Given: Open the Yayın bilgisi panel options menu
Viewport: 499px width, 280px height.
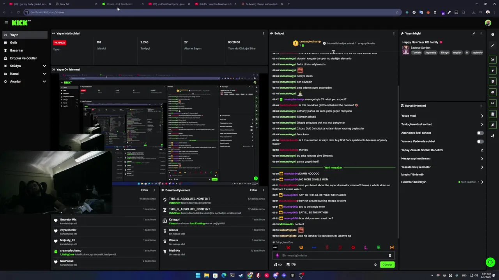Looking at the screenshot, I should pyautogui.click(x=481, y=33).
